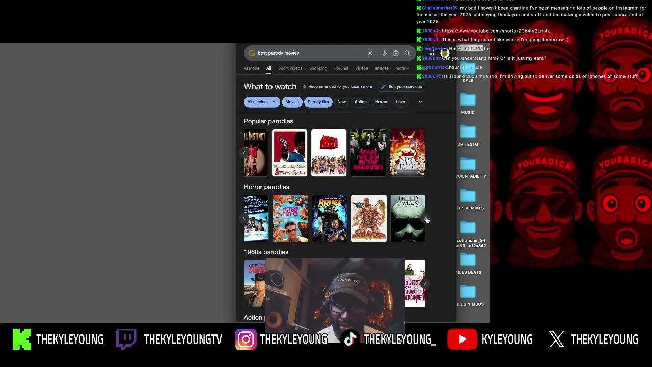Click the Learn more link

(x=362, y=87)
